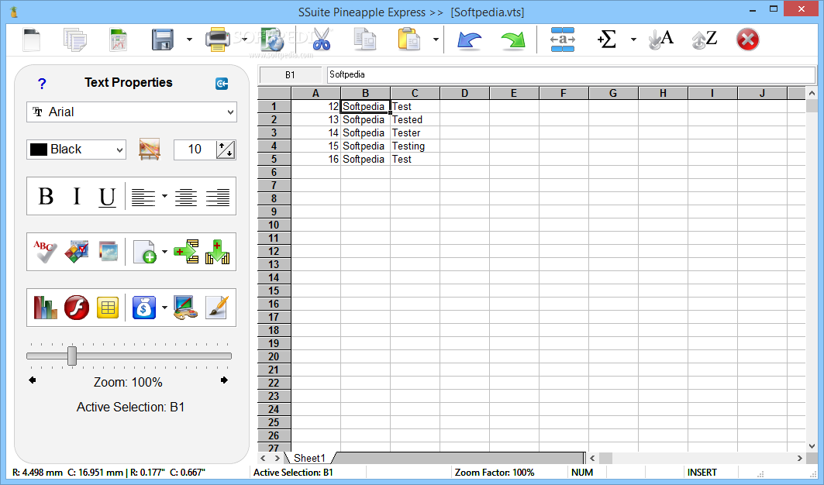
Task: Expand the sum function dropdown arrow
Action: [633, 40]
